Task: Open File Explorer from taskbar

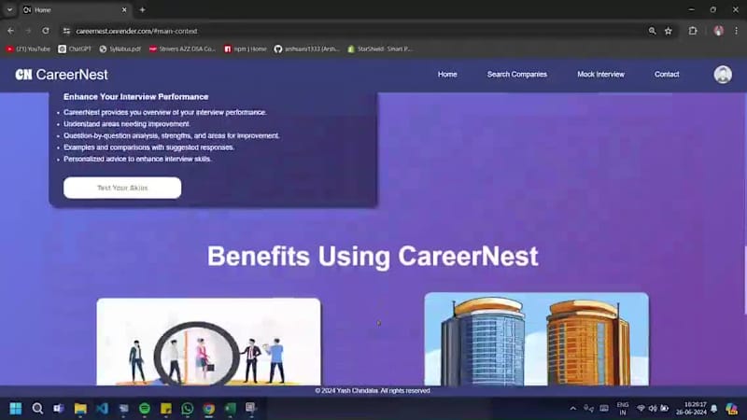Action: tap(80, 408)
